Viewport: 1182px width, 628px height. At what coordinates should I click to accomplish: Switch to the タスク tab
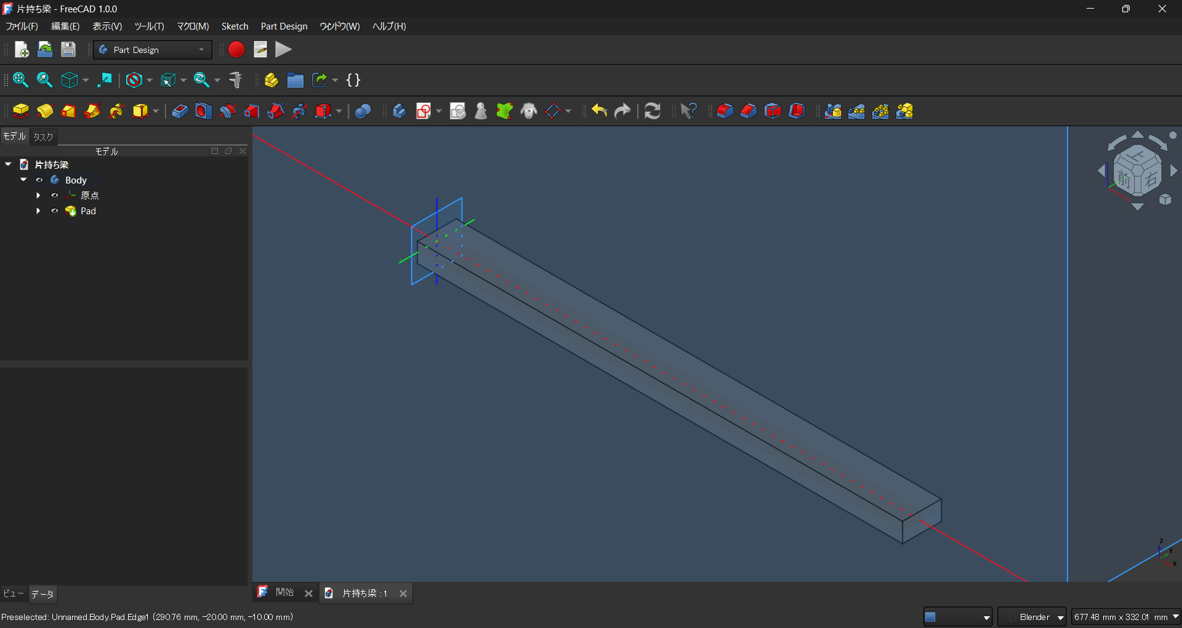point(43,137)
